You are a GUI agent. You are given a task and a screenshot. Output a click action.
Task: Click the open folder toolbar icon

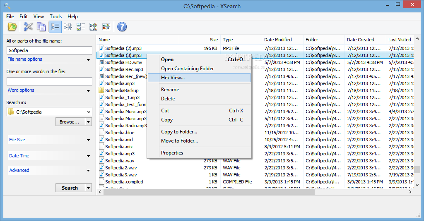(x=12, y=27)
